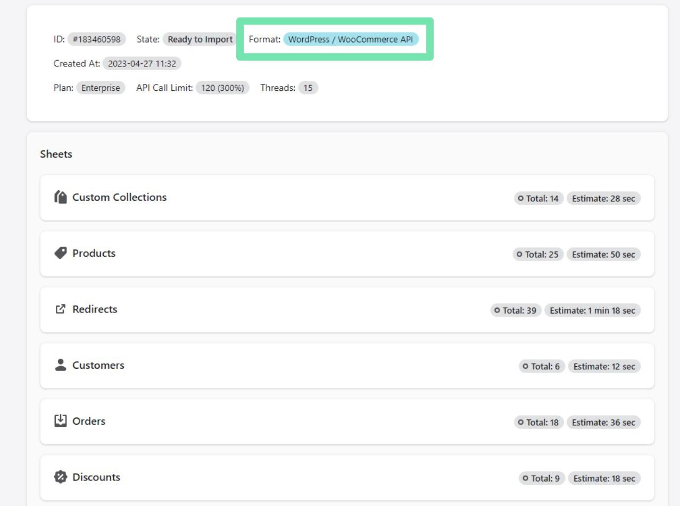Click the Discounts badge icon
Image resolution: width=680 pixels, height=506 pixels.
pos(60,477)
